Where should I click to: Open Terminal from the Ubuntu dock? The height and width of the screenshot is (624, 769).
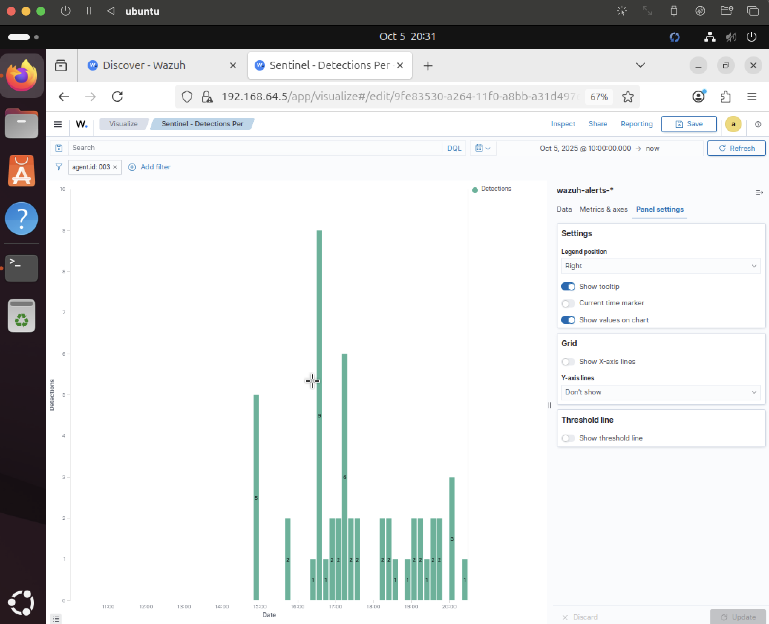tap(22, 267)
